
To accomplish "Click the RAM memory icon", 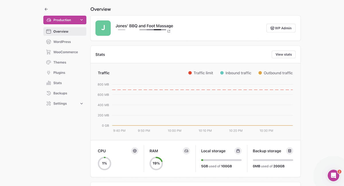I will [186, 151].
